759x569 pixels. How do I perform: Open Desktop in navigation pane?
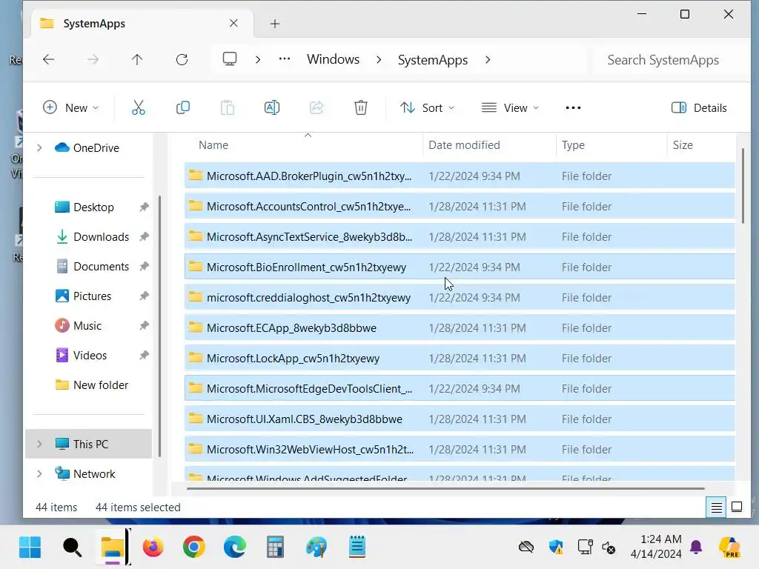click(93, 207)
